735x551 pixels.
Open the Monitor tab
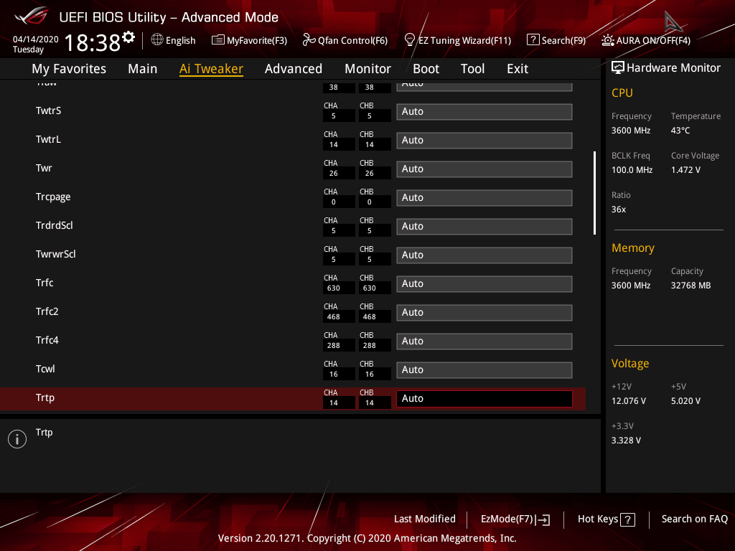[x=367, y=69]
